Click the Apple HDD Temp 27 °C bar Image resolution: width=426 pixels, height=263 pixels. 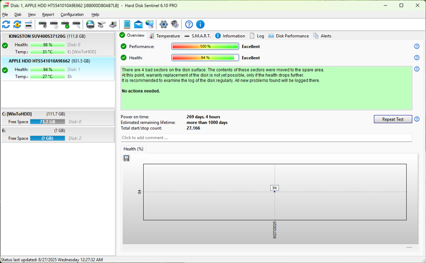point(47,76)
